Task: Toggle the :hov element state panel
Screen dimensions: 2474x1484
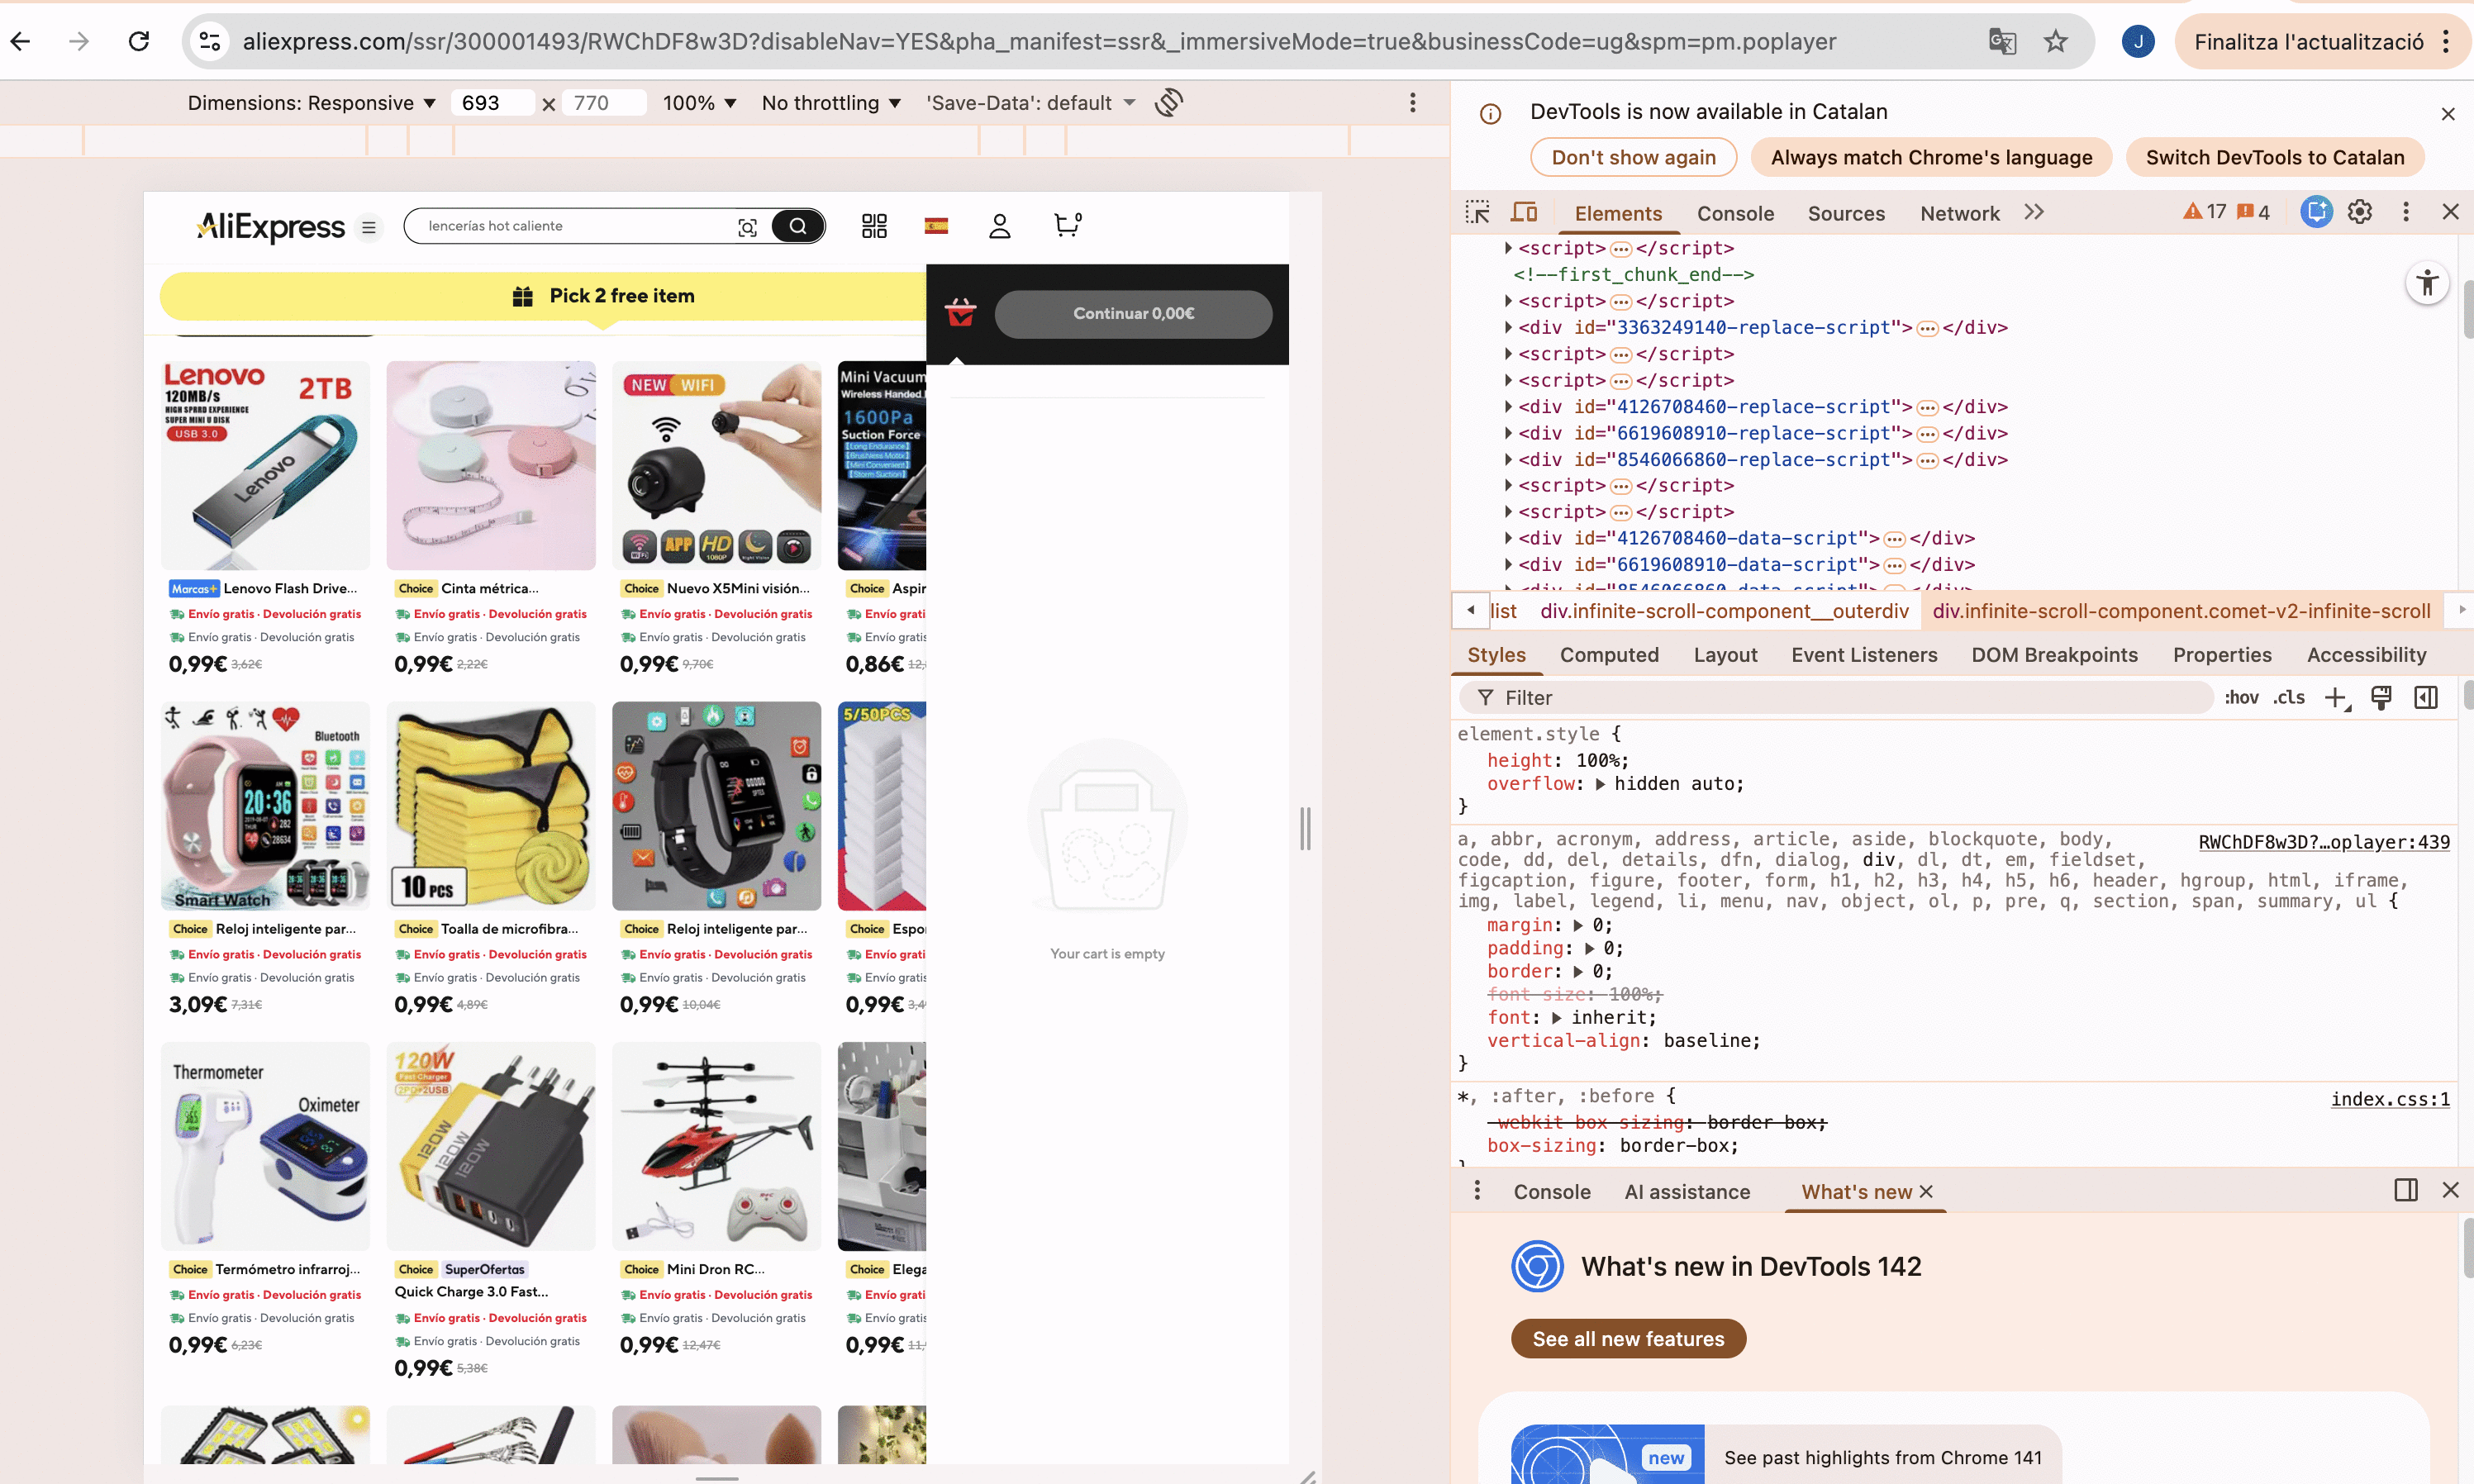Action: click(2241, 698)
